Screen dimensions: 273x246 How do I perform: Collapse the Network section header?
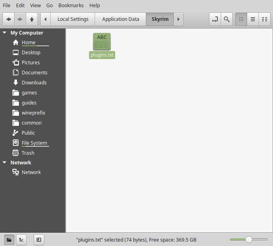click(x=4, y=162)
